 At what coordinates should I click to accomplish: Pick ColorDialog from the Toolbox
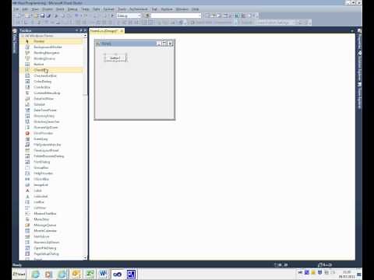(x=51, y=82)
